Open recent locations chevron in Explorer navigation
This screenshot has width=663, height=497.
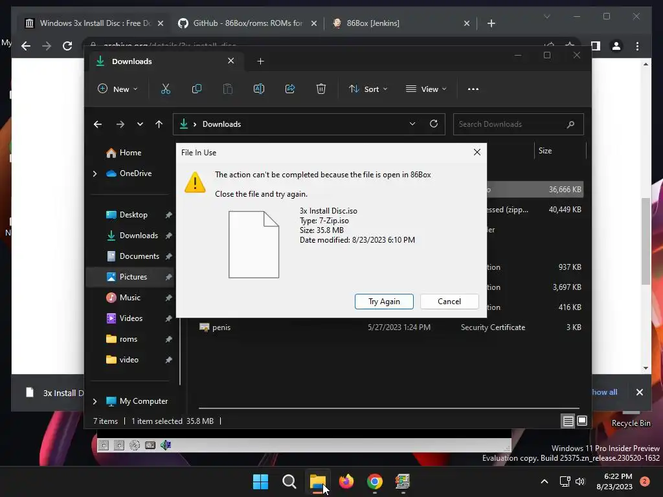(x=140, y=124)
